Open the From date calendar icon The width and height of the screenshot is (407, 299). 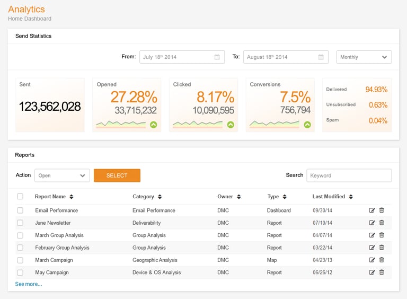click(217, 57)
